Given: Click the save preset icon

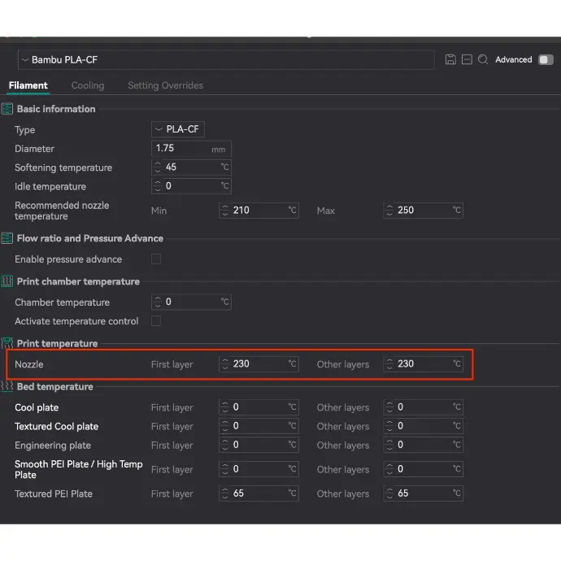Looking at the screenshot, I should pos(450,59).
